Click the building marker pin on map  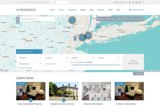pos(98,25)
